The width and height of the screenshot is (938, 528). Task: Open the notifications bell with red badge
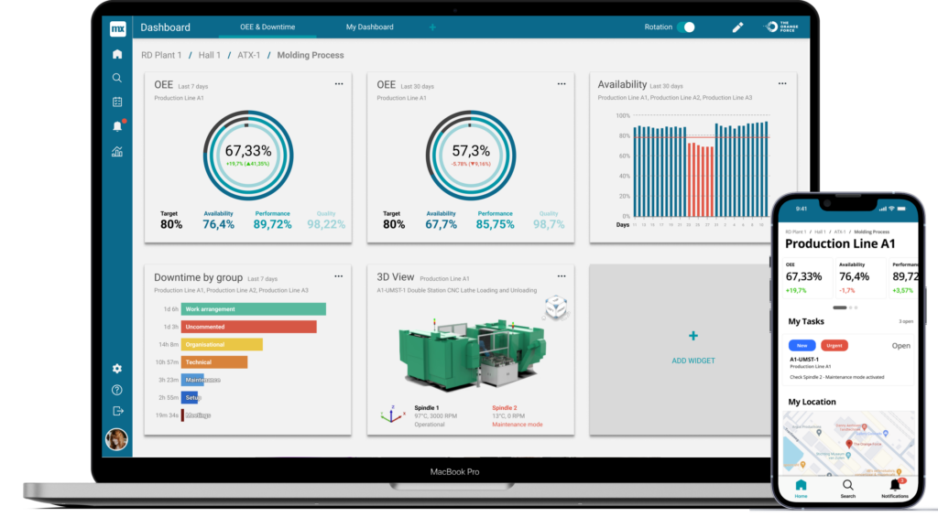(116, 126)
